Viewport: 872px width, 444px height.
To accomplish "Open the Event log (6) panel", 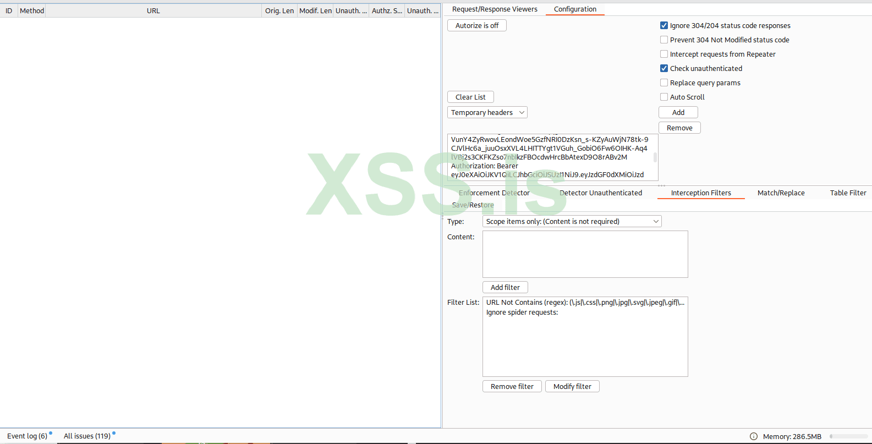I will point(28,436).
